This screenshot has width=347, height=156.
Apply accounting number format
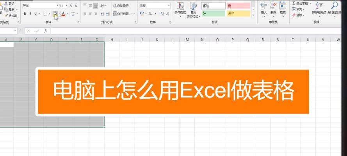tap(142, 14)
